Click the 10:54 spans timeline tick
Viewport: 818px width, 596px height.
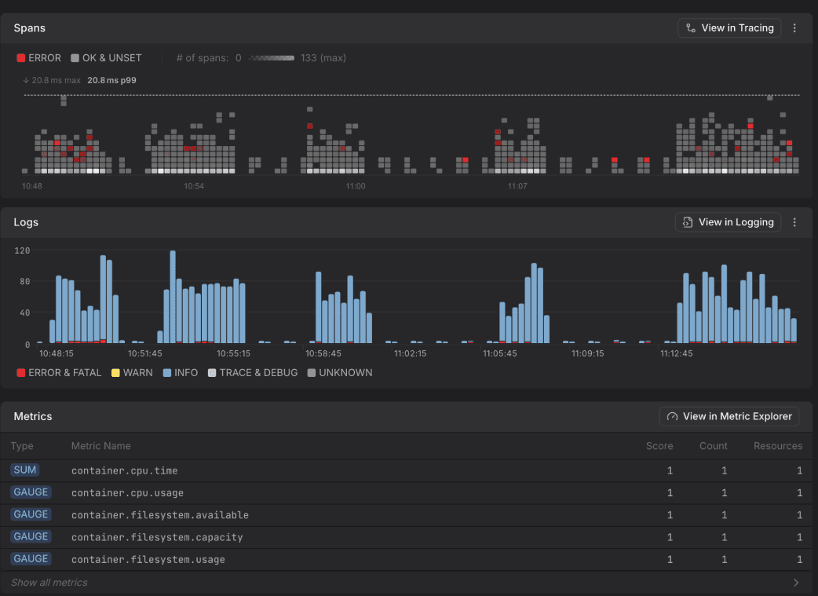(194, 186)
